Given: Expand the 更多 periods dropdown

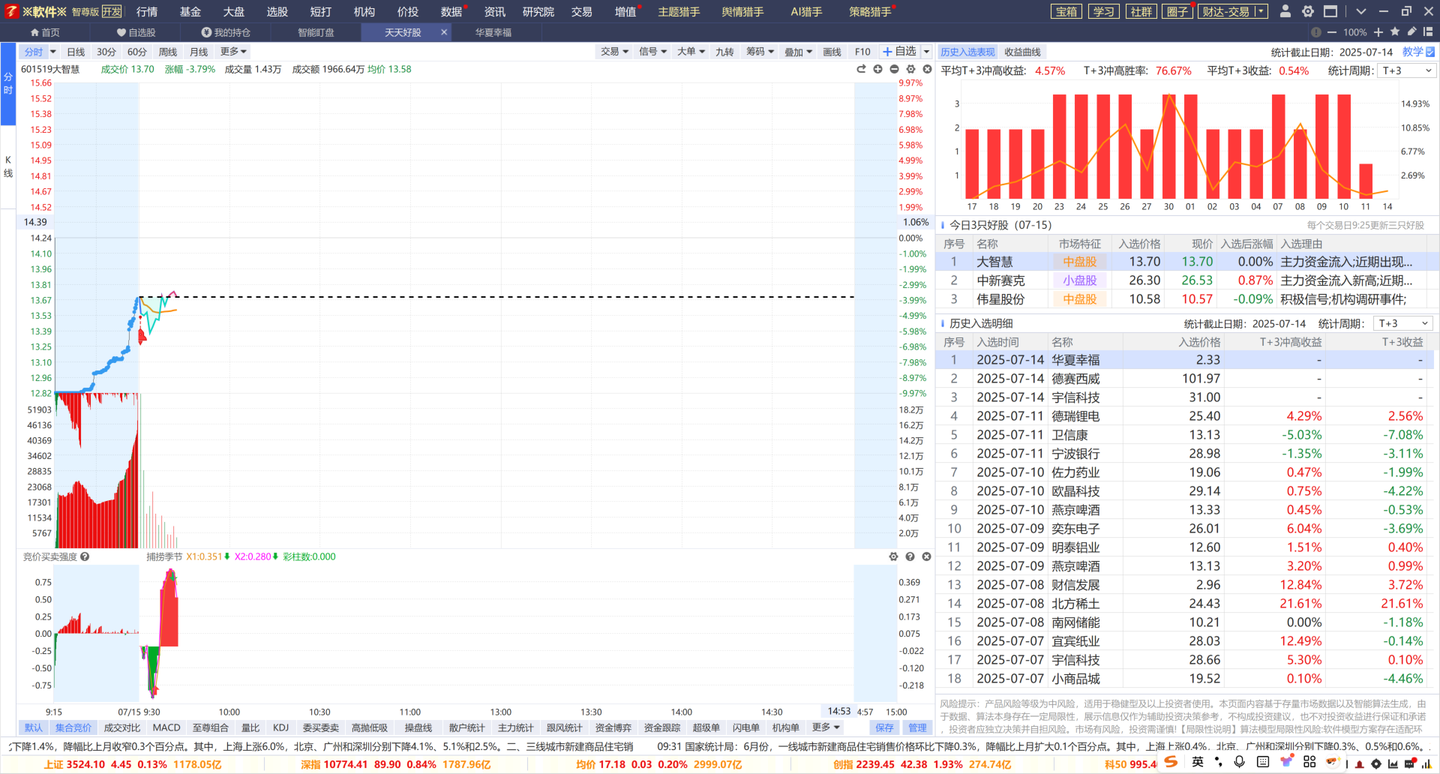Looking at the screenshot, I should (233, 52).
